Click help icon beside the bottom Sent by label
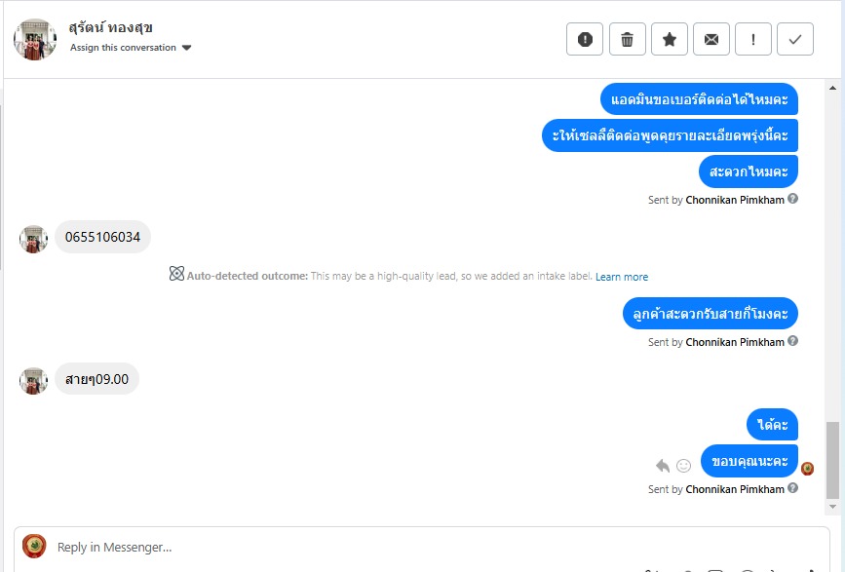 793,488
